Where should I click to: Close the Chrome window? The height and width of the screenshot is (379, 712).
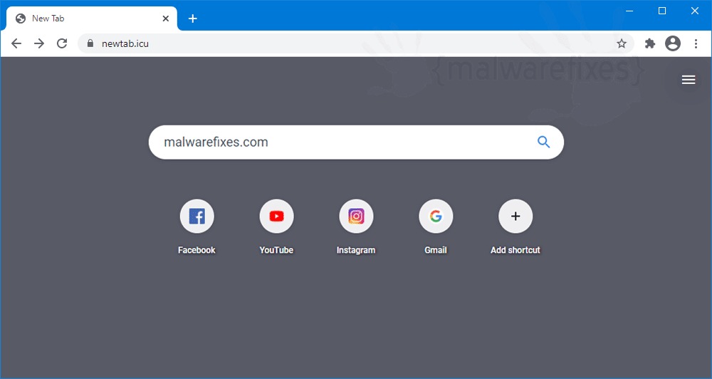click(695, 11)
